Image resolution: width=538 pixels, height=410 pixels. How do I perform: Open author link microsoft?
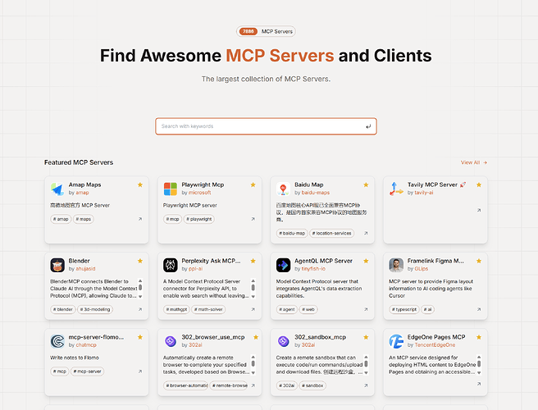199,193
